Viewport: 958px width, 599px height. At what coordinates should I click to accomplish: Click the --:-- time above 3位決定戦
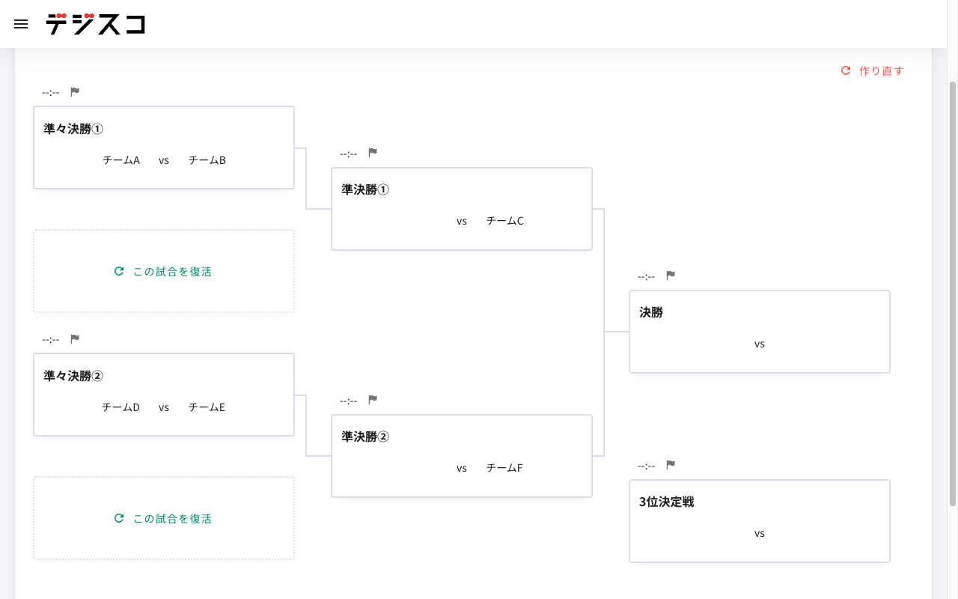pos(647,465)
